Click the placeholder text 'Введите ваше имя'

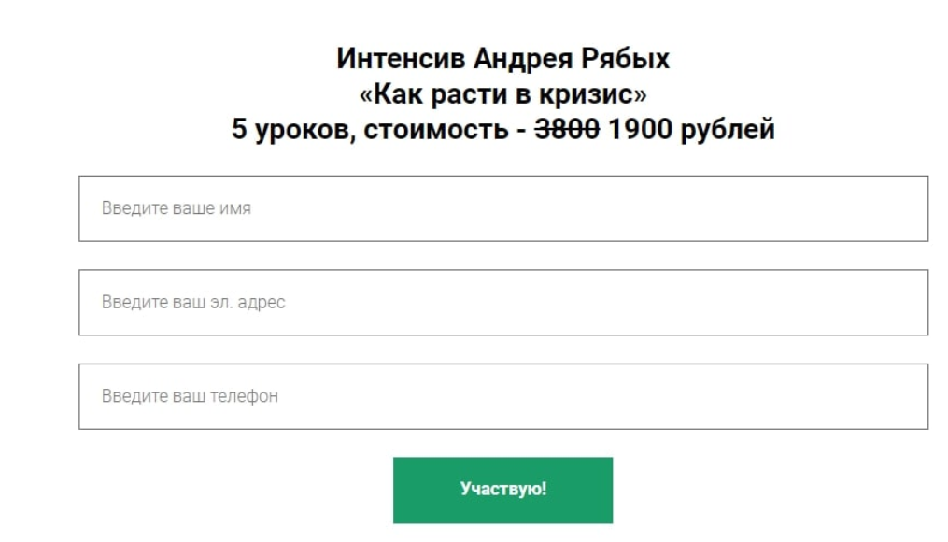tap(177, 208)
